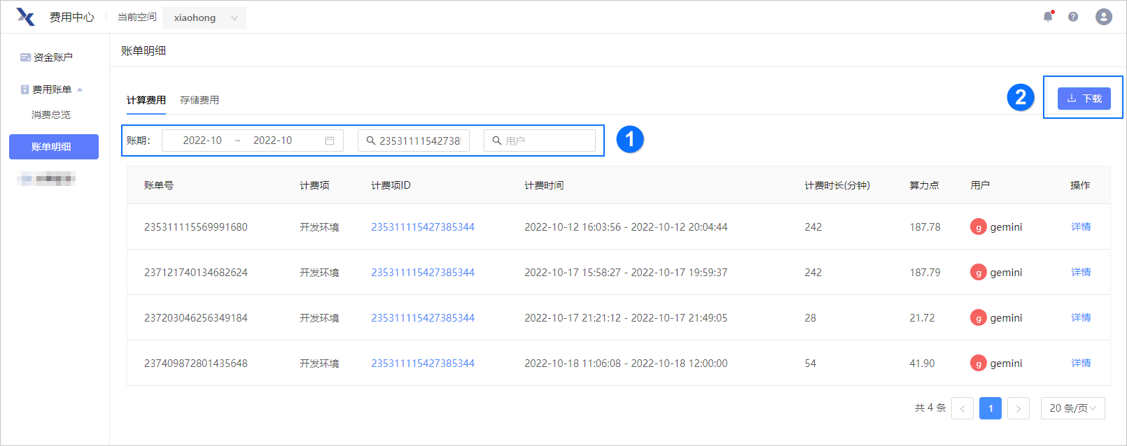Click the notification bell icon
Screen dimensions: 1127x446
[1048, 17]
